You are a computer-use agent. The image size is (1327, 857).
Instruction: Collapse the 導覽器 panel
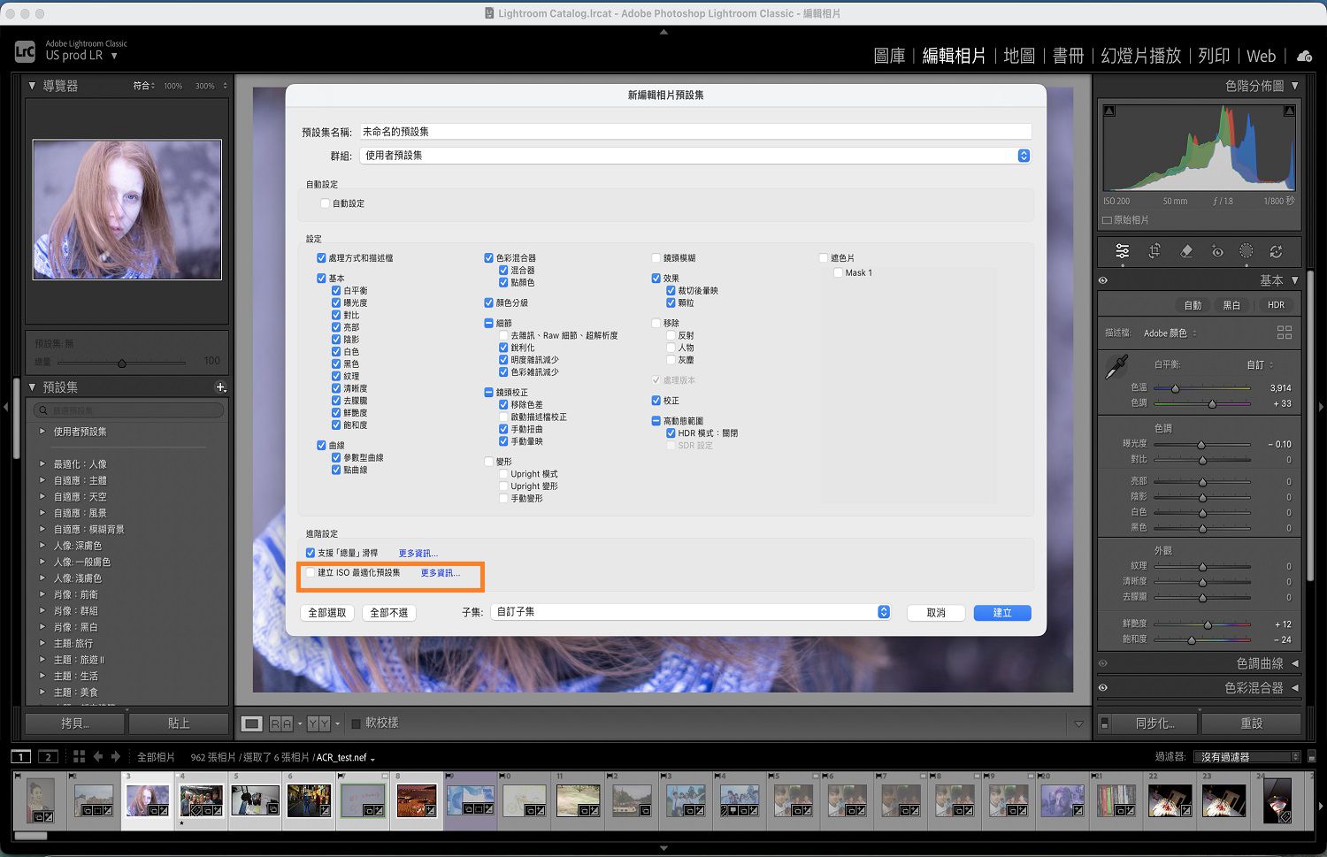pos(32,86)
